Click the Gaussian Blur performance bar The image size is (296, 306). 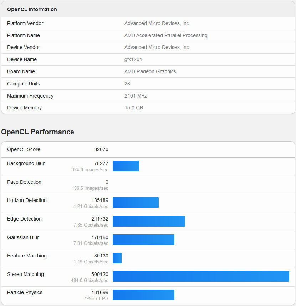point(143,240)
